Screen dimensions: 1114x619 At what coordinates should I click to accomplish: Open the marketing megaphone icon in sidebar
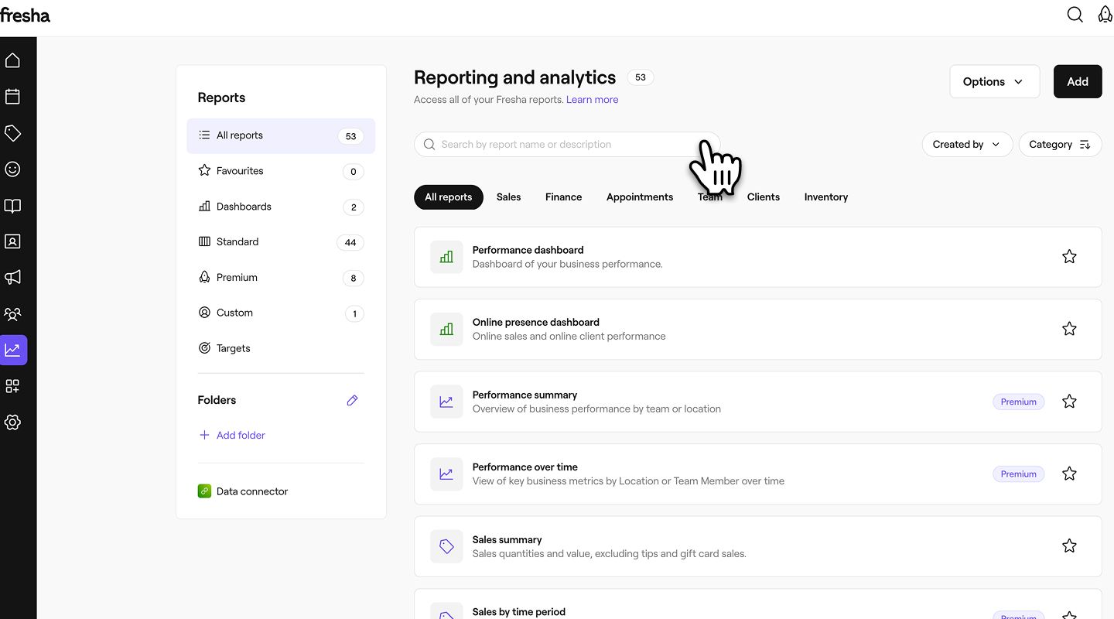tap(12, 278)
